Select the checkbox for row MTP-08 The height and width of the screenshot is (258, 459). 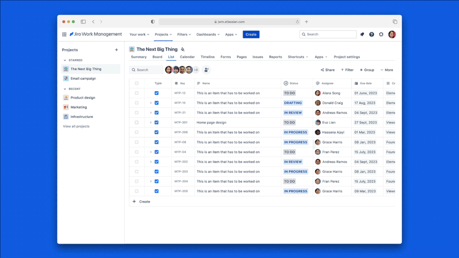(137, 142)
